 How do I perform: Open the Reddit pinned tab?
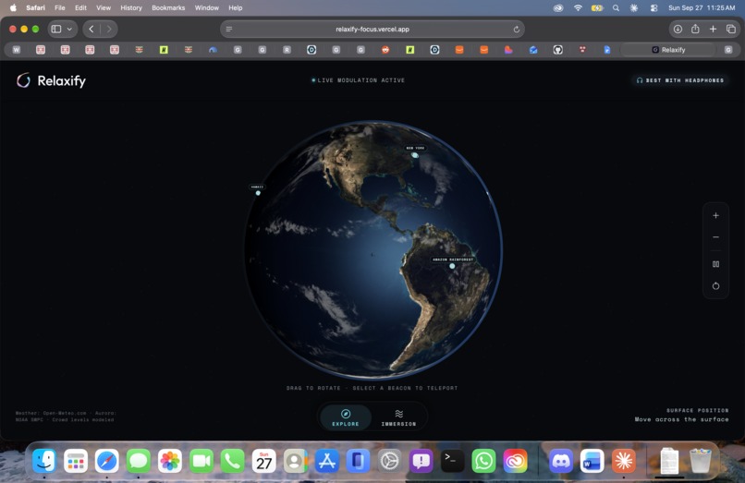click(x=385, y=49)
